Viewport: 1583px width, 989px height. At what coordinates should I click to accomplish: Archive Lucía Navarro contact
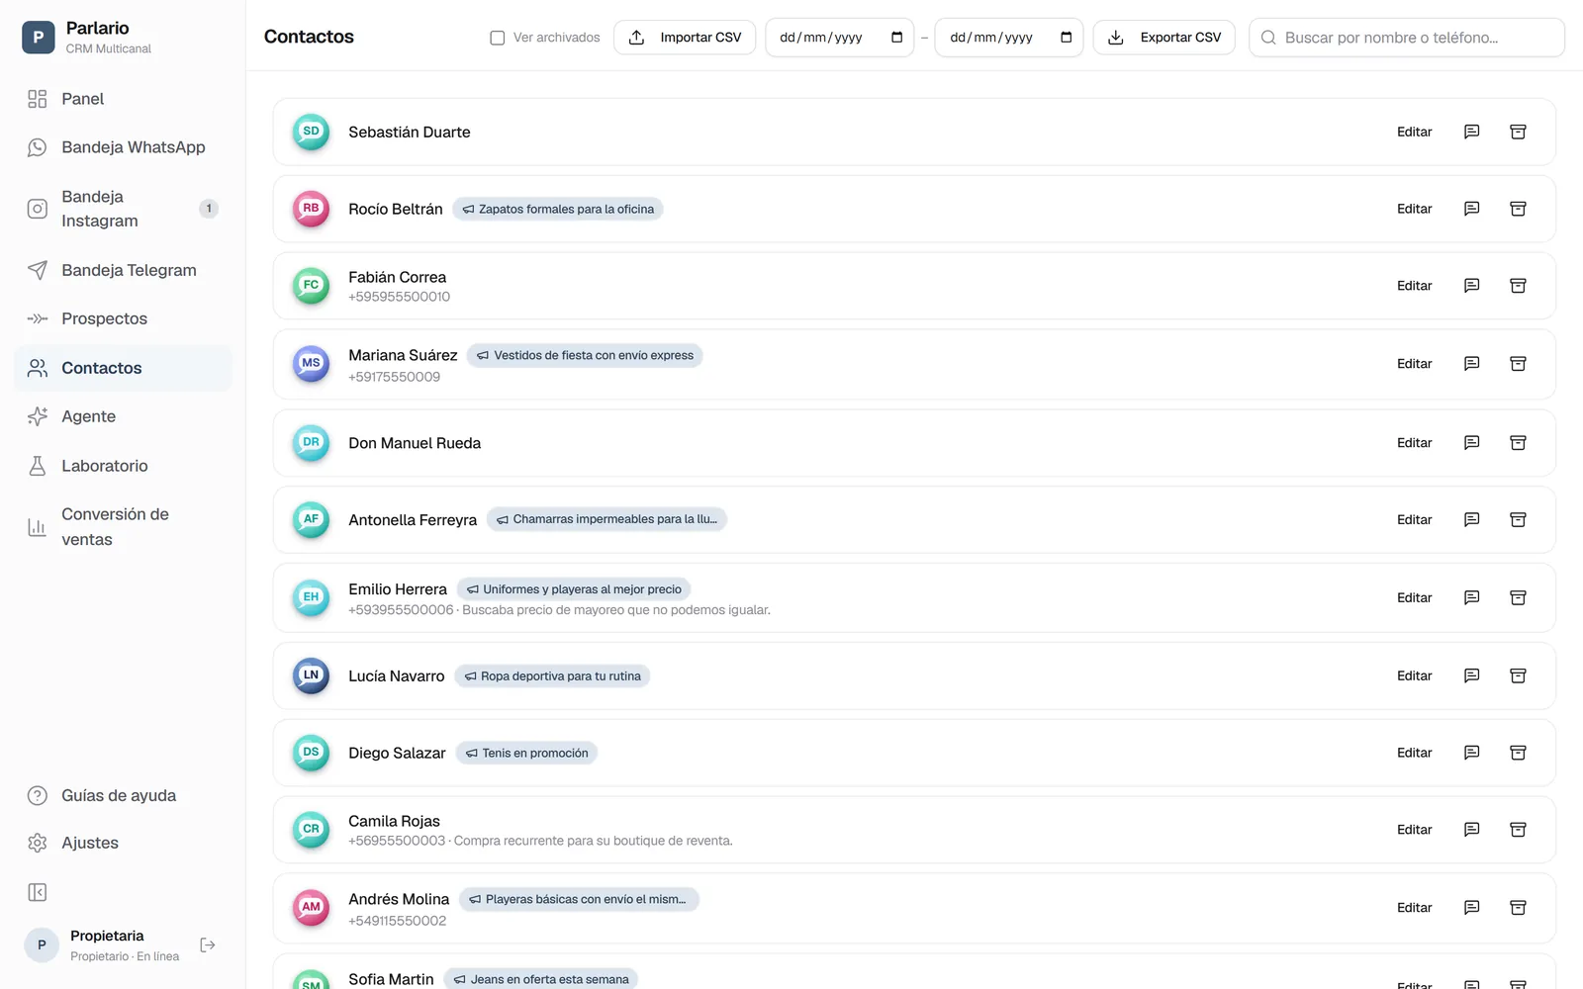1518,675
